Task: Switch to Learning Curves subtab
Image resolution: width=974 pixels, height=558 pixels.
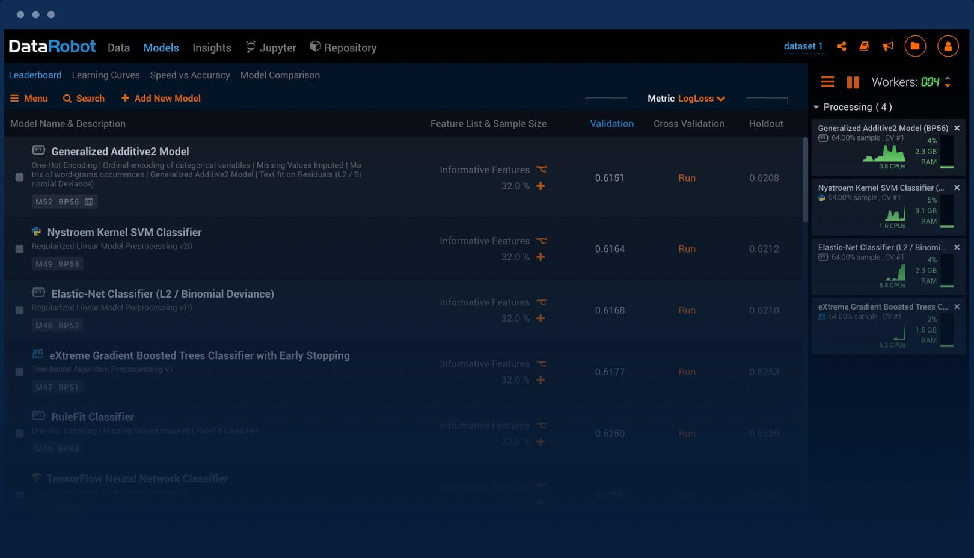Action: click(106, 75)
